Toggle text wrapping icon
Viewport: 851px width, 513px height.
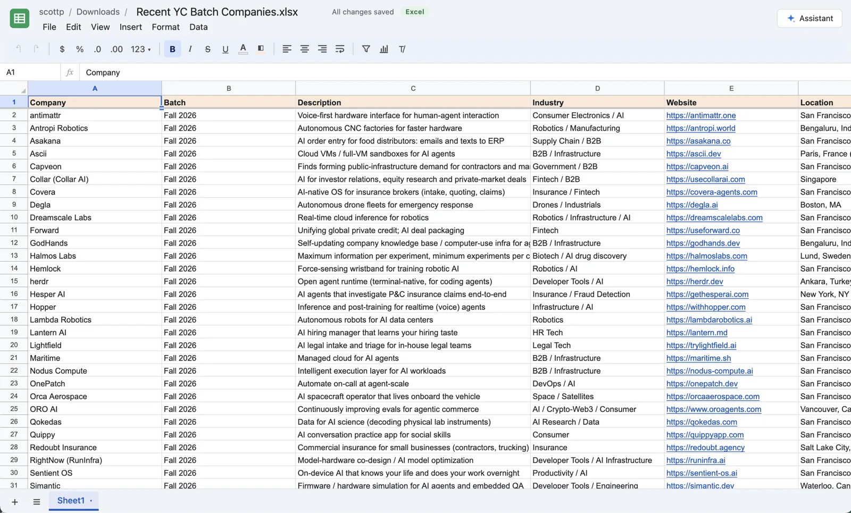[x=340, y=49]
